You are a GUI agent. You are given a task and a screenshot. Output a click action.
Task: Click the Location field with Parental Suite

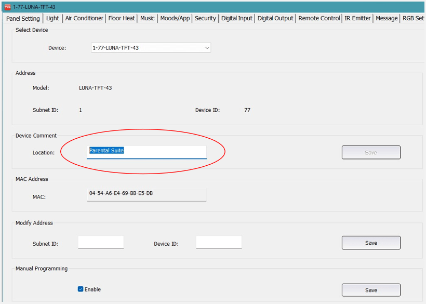tap(147, 152)
